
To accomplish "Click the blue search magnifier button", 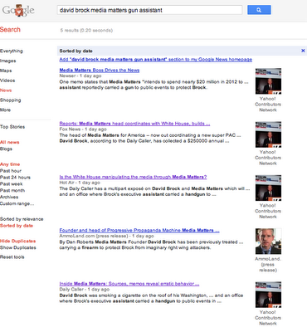I will coord(259,10).
